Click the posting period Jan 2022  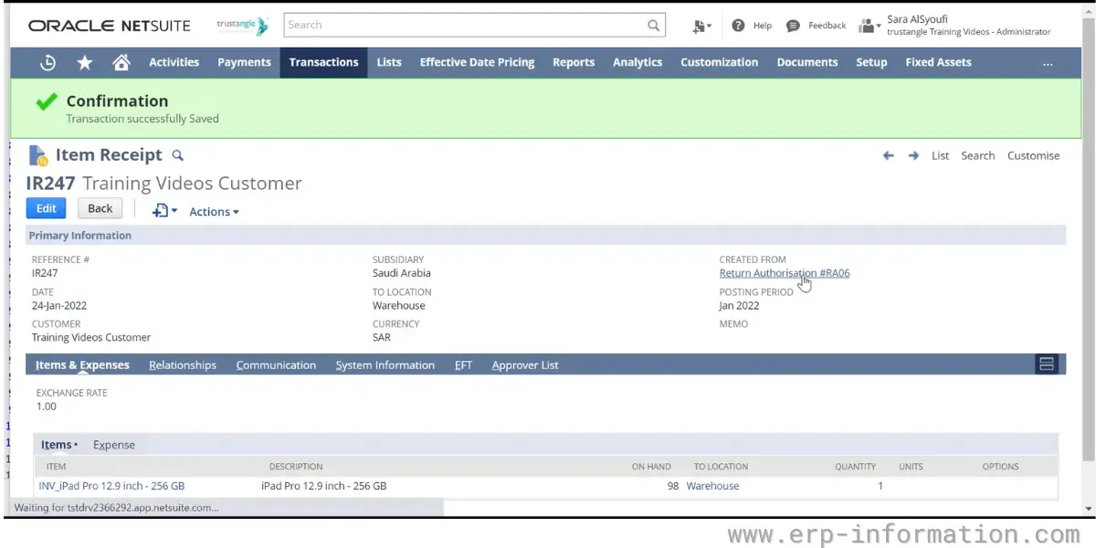click(x=739, y=306)
